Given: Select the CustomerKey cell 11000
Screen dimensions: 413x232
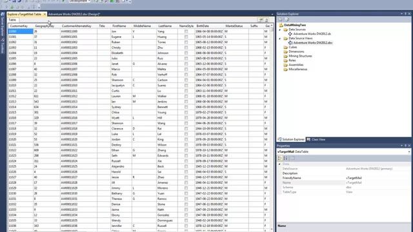Looking at the screenshot, I should click(21, 32).
